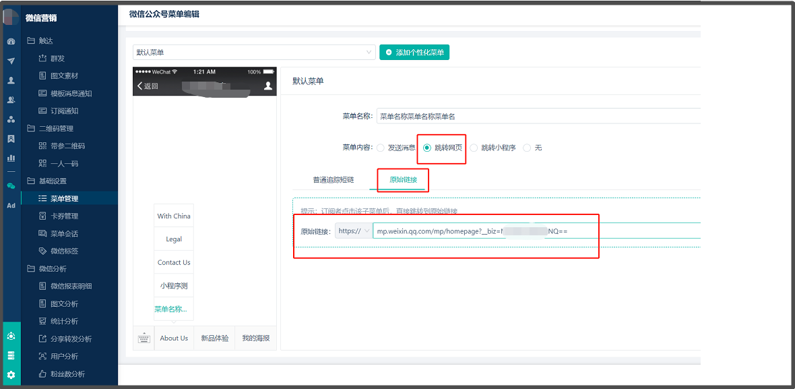Select Legal submenu item in preview
The width and height of the screenshot is (795, 389).
(174, 239)
